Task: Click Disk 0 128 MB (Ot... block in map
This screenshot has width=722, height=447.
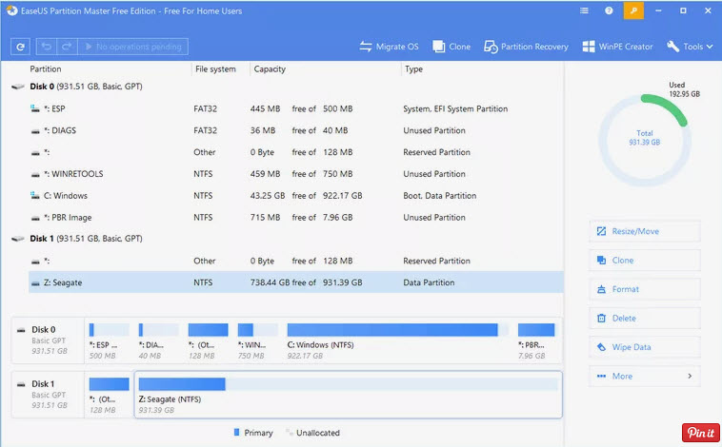Action: point(209,340)
